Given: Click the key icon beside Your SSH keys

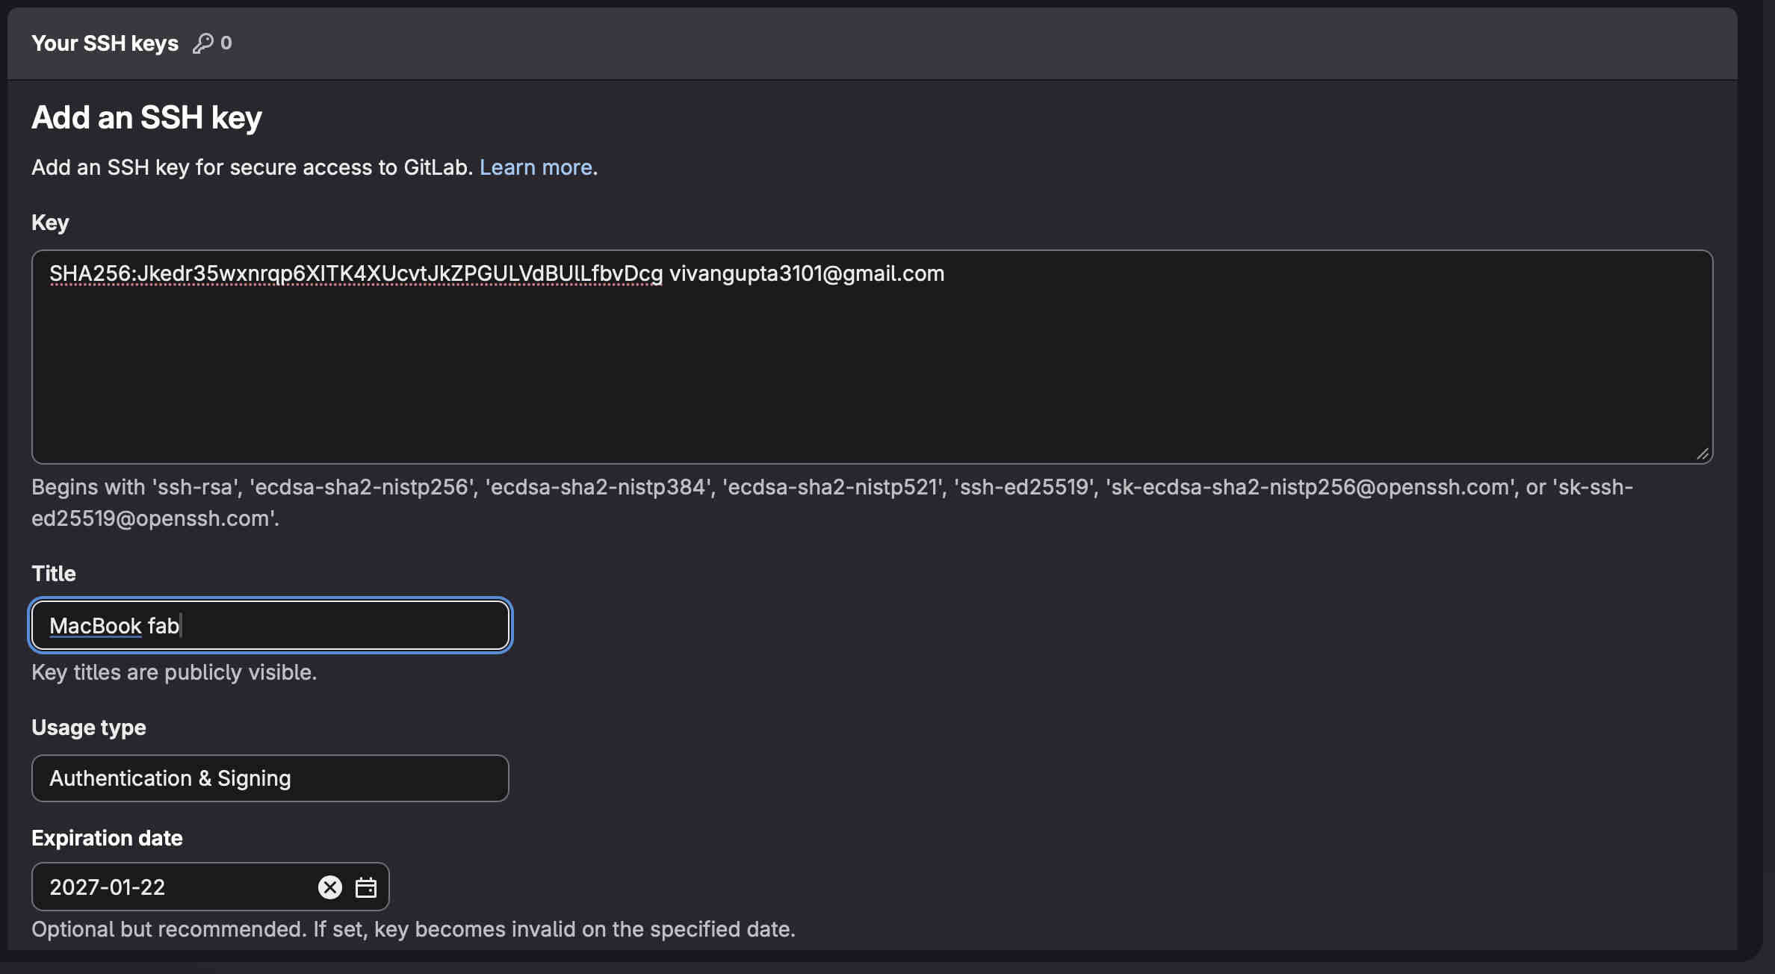Looking at the screenshot, I should pyautogui.click(x=202, y=43).
